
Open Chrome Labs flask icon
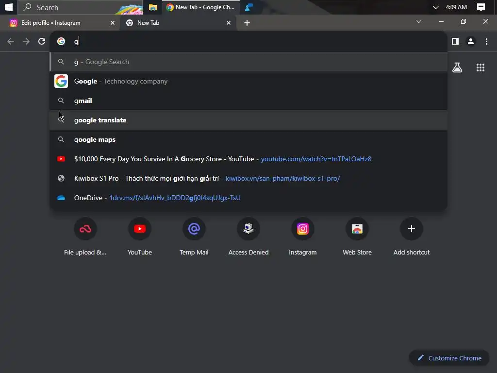point(457,67)
